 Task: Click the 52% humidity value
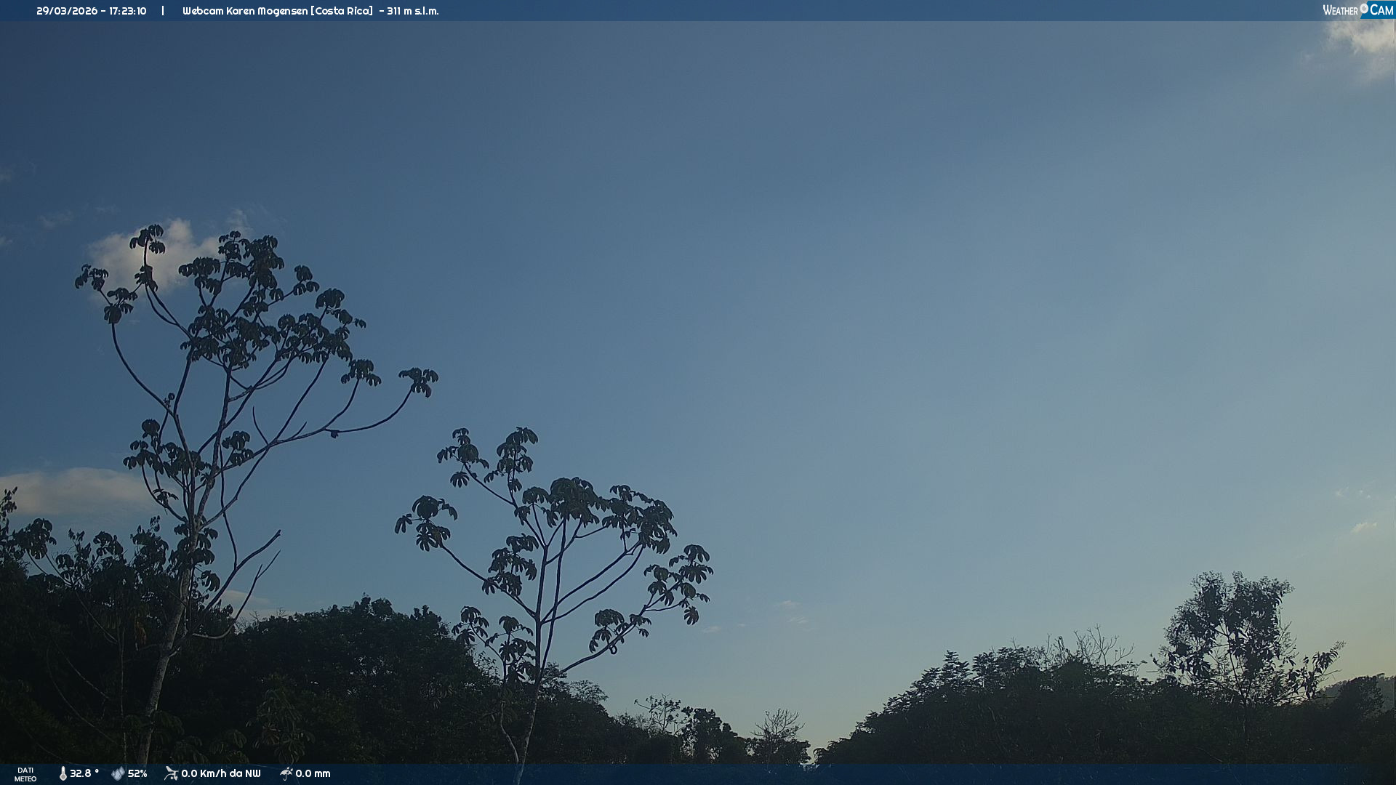pos(137,773)
